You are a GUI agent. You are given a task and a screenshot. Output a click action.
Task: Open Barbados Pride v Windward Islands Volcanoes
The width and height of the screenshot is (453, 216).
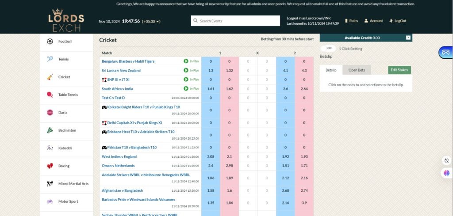[x=138, y=200]
